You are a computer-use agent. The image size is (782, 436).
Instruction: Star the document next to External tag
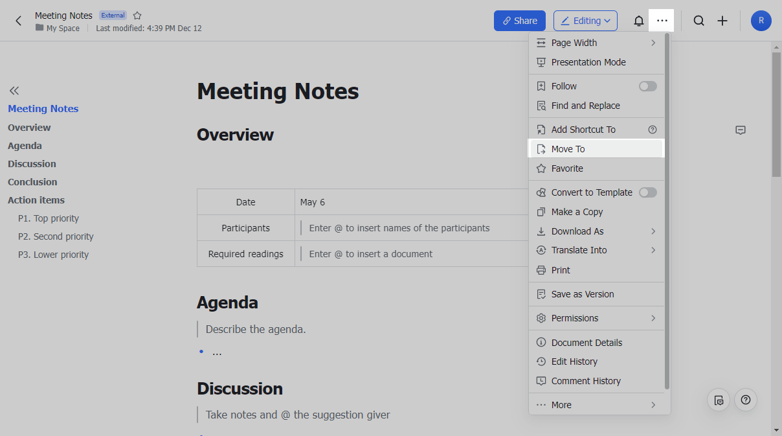pyautogui.click(x=137, y=16)
